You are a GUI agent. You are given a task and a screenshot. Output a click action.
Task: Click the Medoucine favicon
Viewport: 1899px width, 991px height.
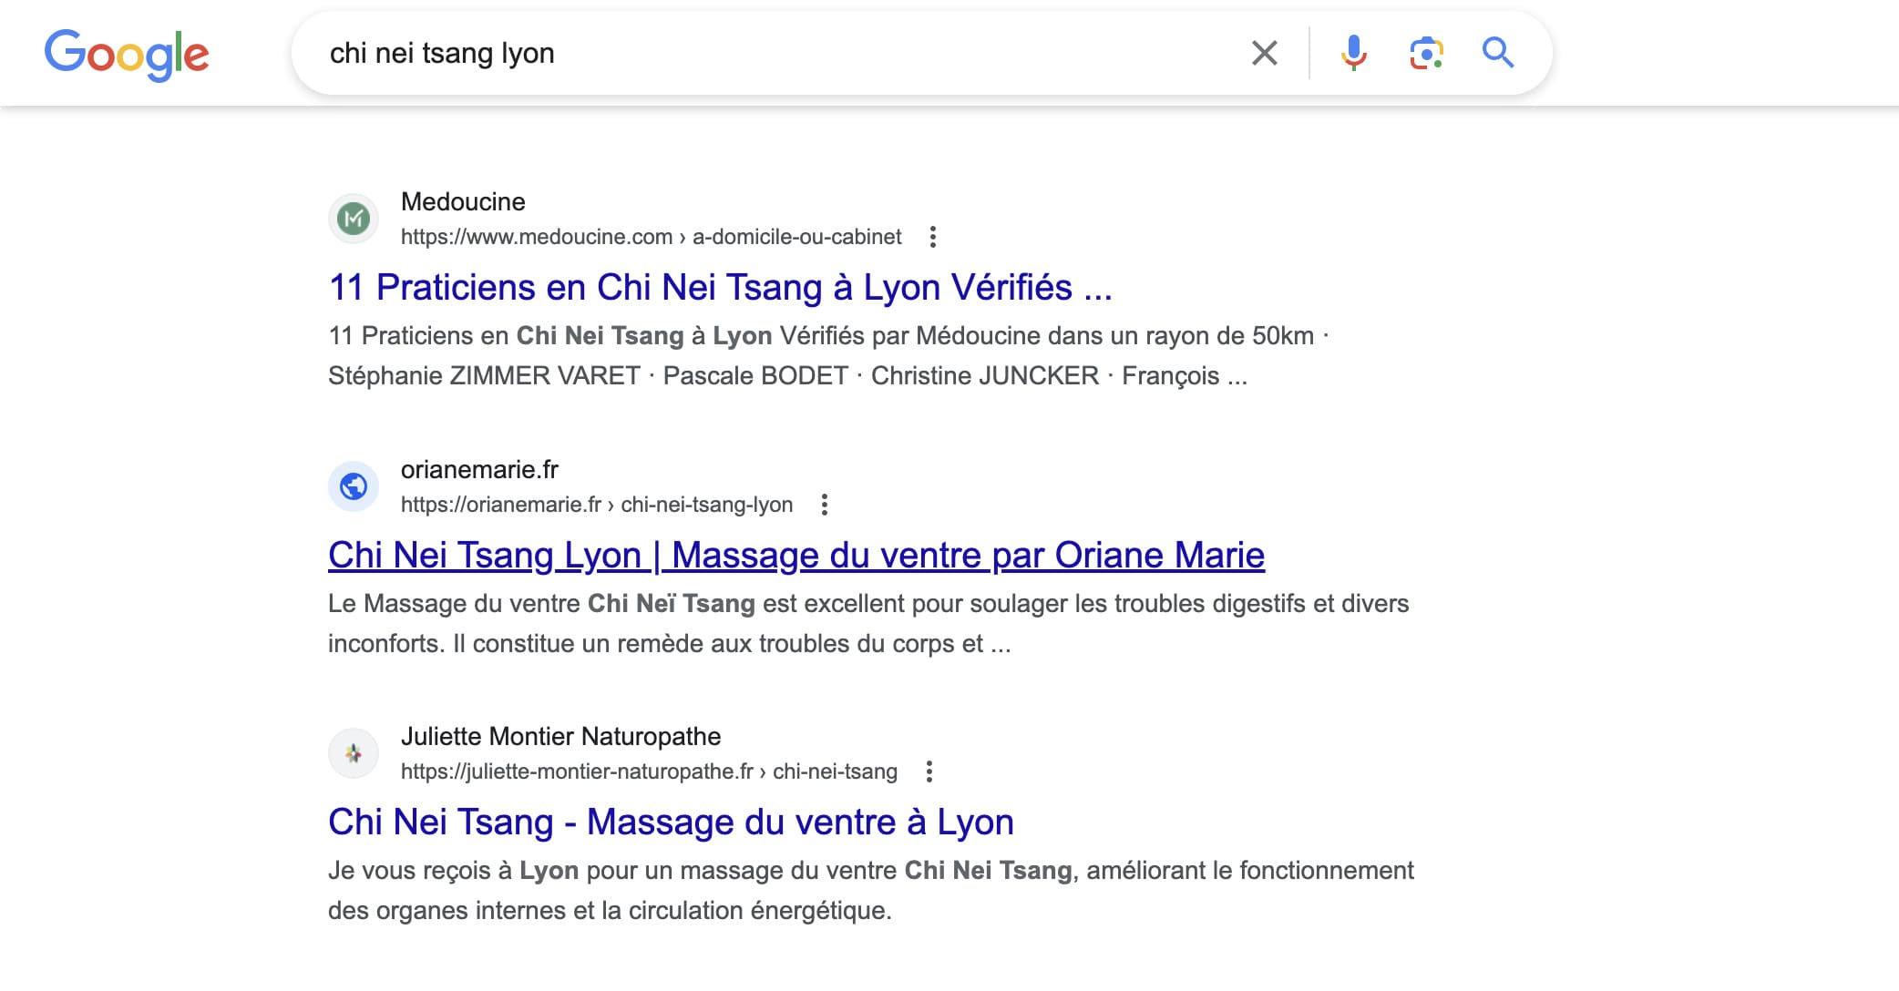[354, 219]
